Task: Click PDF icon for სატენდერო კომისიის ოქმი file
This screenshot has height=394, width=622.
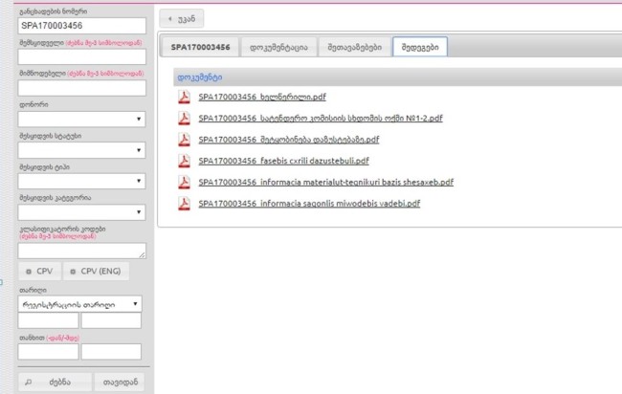Action: pos(184,119)
